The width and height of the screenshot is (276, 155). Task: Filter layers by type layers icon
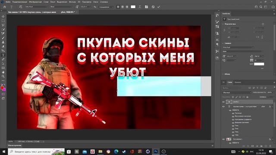click(257, 88)
